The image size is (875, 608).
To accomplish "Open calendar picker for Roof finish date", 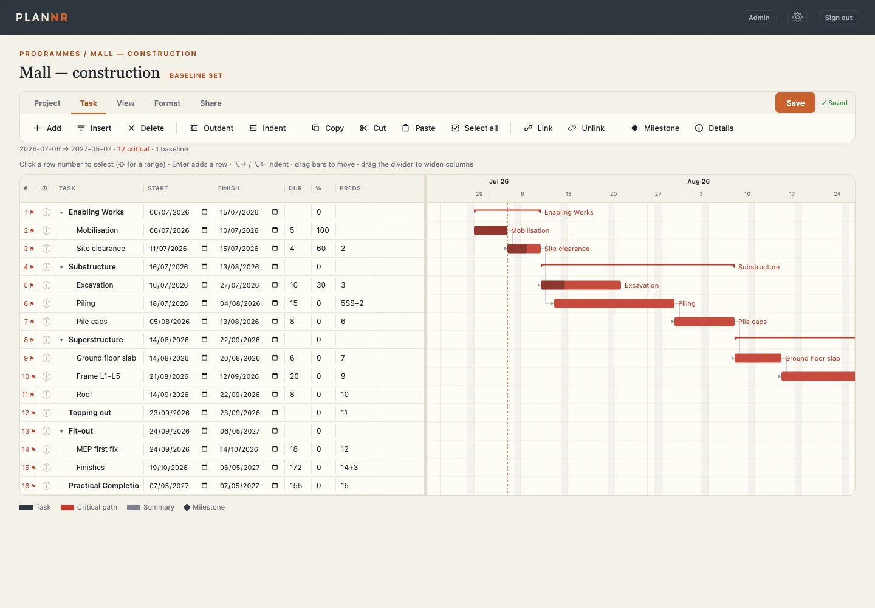I will coord(275,395).
